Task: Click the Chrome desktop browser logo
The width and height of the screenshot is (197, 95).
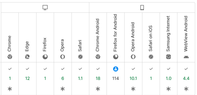Action: point(10,57)
